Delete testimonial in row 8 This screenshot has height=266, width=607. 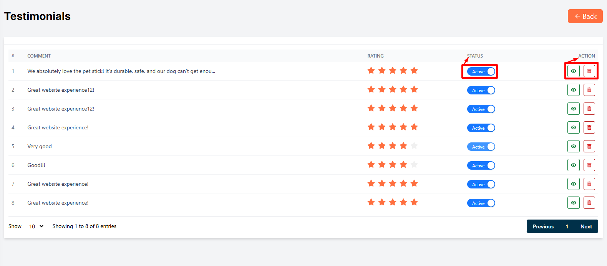click(x=589, y=203)
